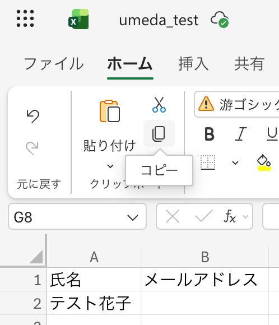Image resolution: width=279 pixels, height=325 pixels.
Task: Open the 挿入 tab
Action: [194, 64]
